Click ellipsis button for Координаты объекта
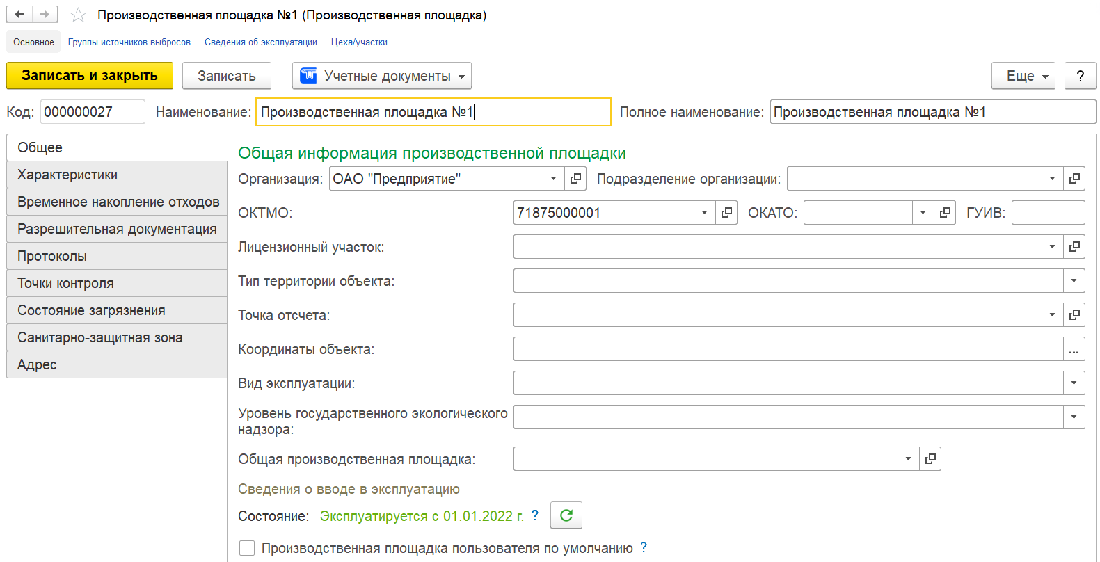 pyautogui.click(x=1074, y=349)
